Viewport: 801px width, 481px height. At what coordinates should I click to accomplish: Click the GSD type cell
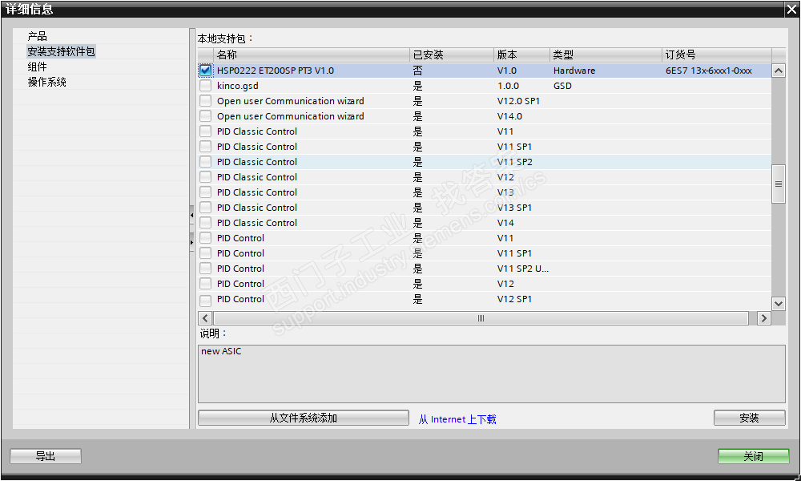pos(562,86)
